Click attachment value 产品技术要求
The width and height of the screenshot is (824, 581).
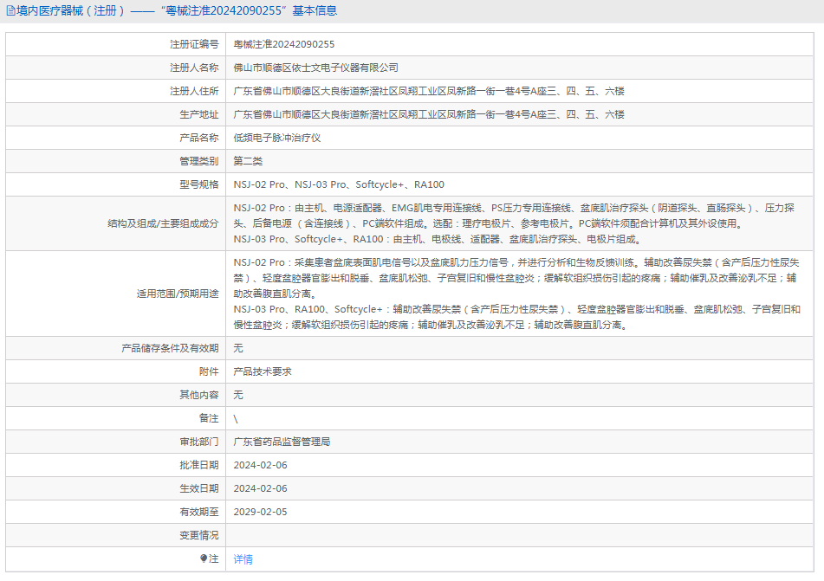click(263, 372)
